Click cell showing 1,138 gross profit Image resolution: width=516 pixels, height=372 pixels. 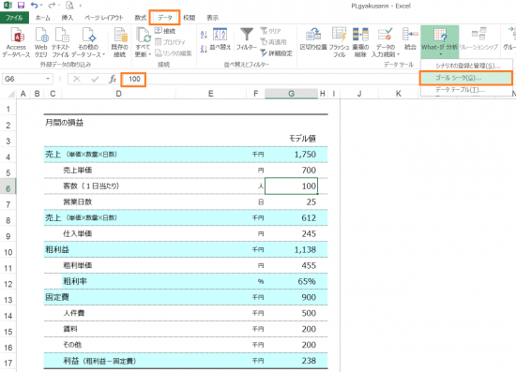coord(291,250)
